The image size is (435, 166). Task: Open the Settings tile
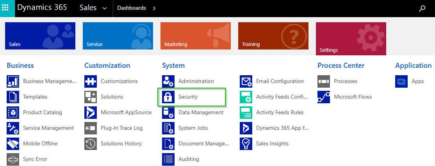pyautogui.click(x=351, y=39)
